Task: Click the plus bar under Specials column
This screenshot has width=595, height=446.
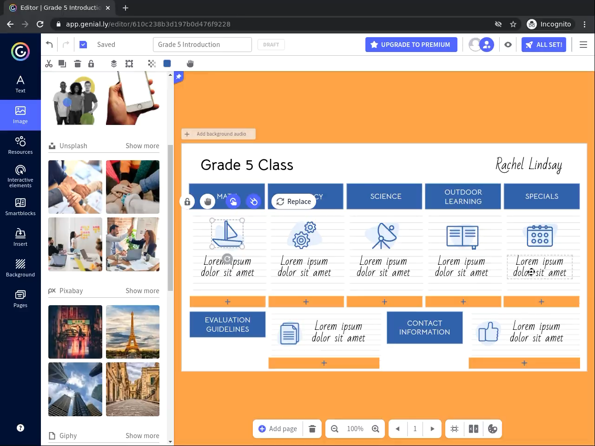Action: tap(542, 302)
